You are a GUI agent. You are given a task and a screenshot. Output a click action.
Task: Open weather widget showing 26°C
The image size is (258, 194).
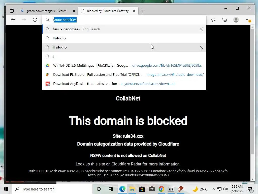point(200,189)
